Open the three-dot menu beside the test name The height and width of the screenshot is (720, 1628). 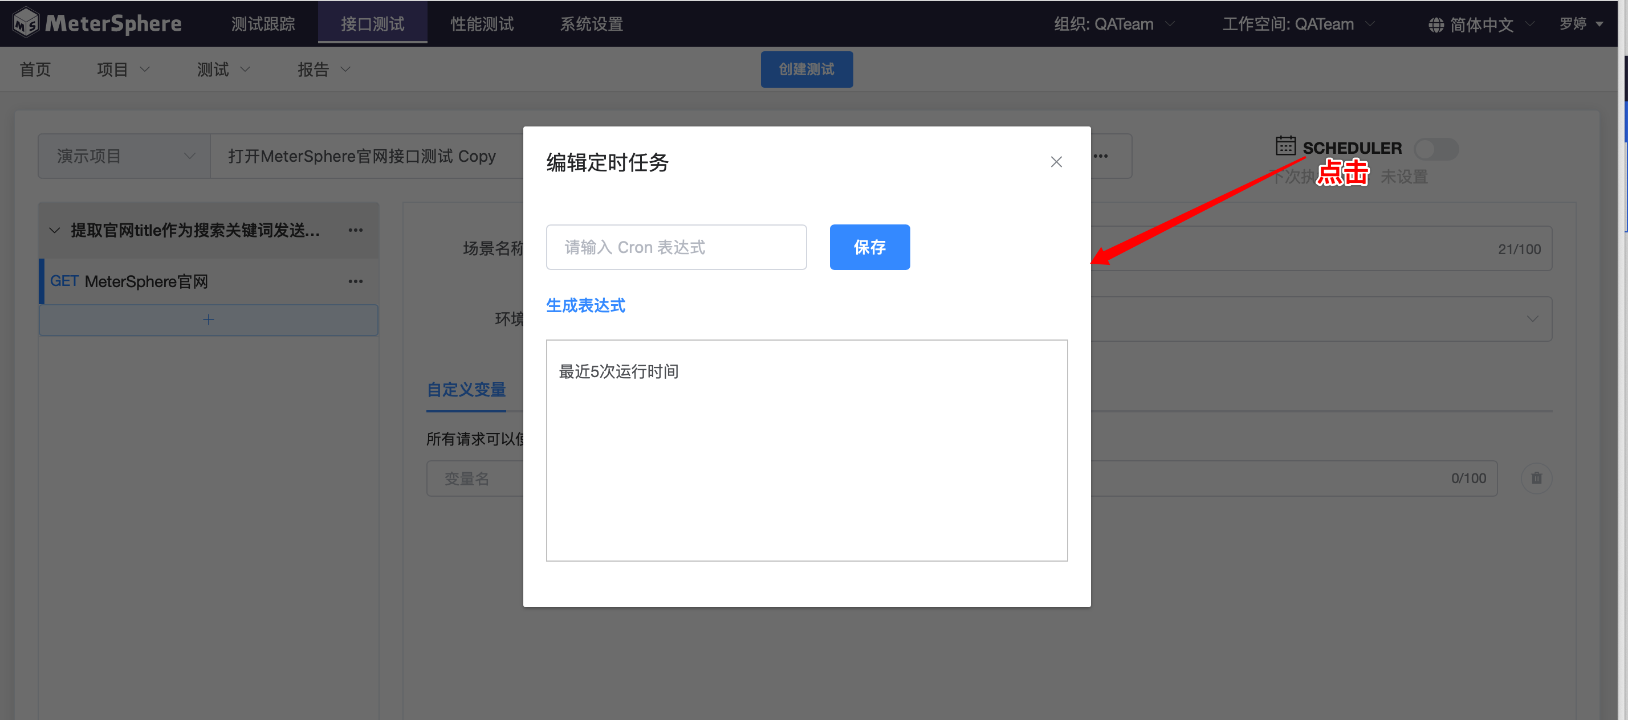coord(1100,157)
